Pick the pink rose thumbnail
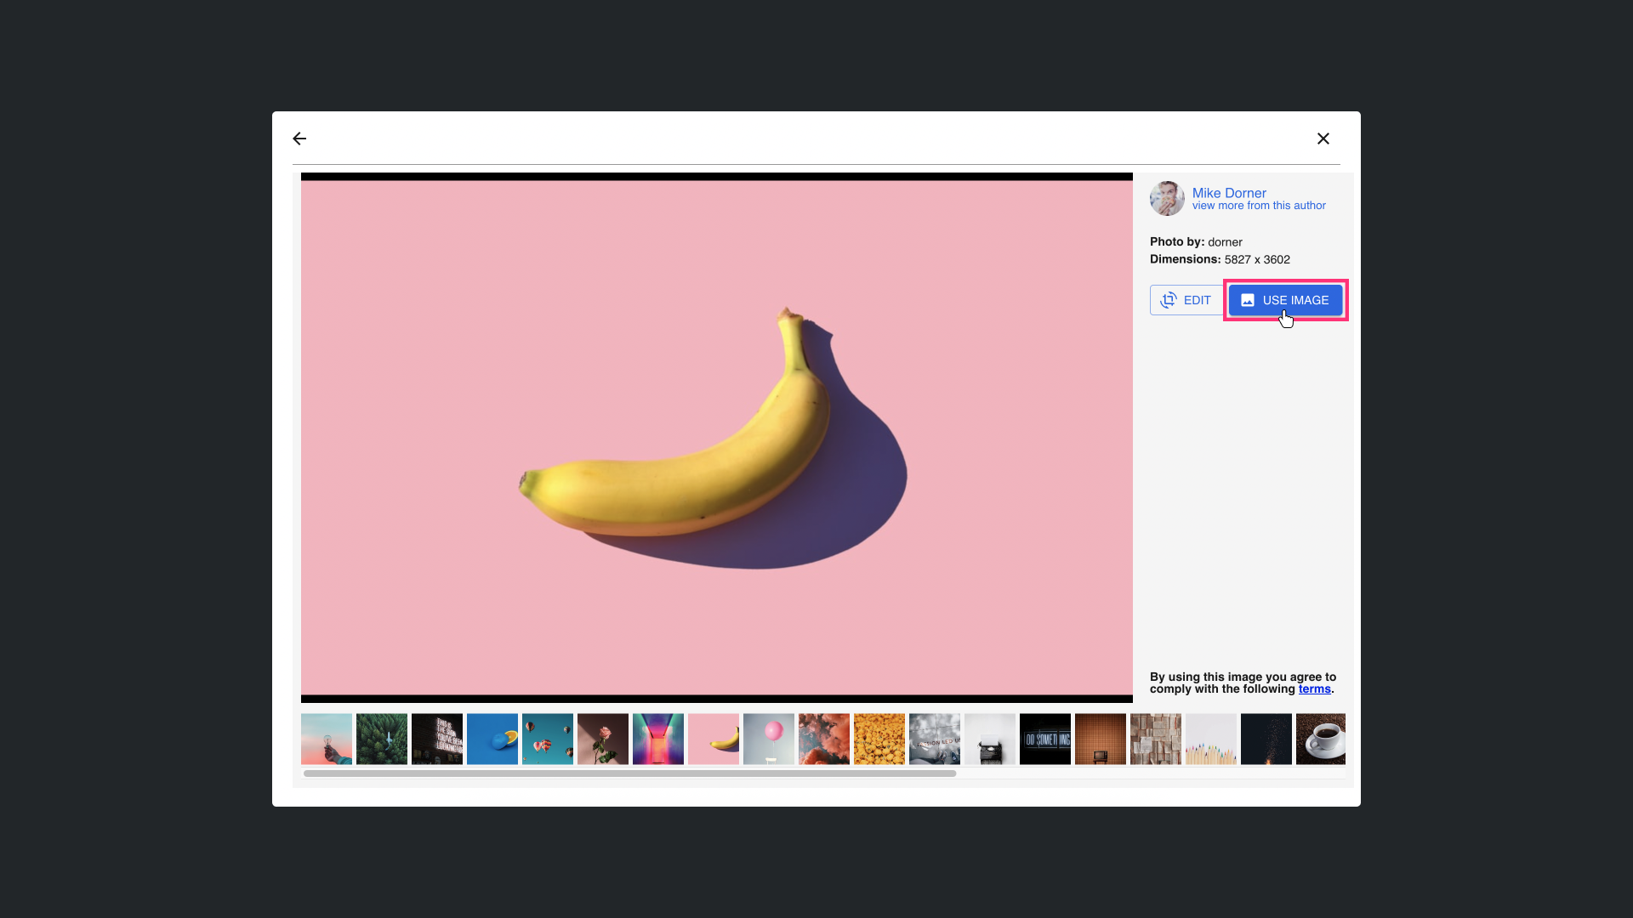The image size is (1633, 918). (x=603, y=739)
